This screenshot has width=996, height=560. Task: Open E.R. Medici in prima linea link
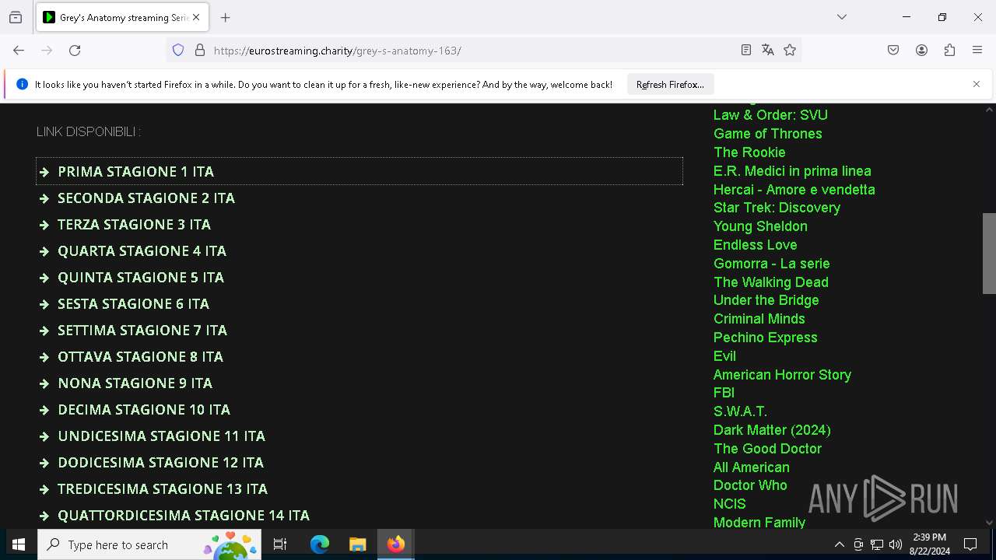[x=792, y=171]
